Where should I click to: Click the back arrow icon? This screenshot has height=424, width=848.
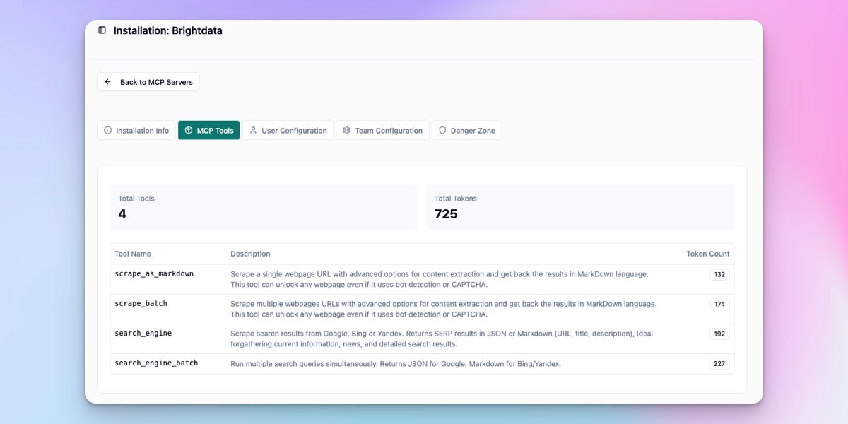point(108,82)
